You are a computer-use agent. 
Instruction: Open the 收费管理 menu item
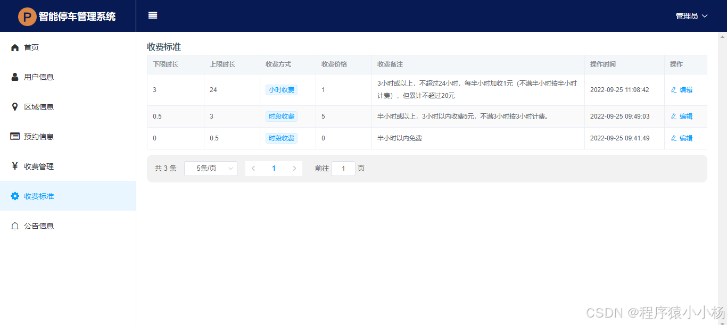[68, 166]
